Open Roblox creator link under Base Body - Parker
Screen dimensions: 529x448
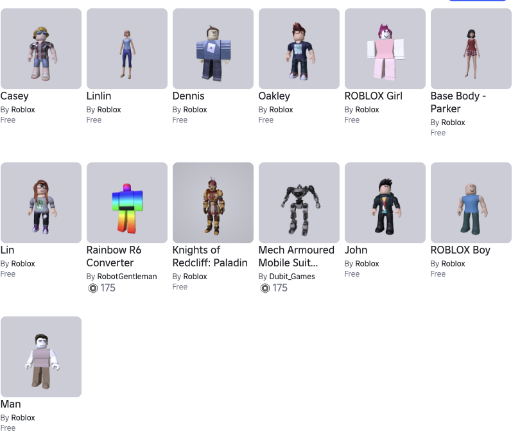(x=453, y=123)
